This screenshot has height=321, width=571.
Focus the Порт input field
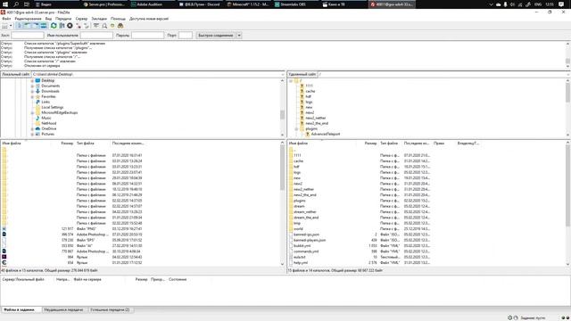coord(186,36)
